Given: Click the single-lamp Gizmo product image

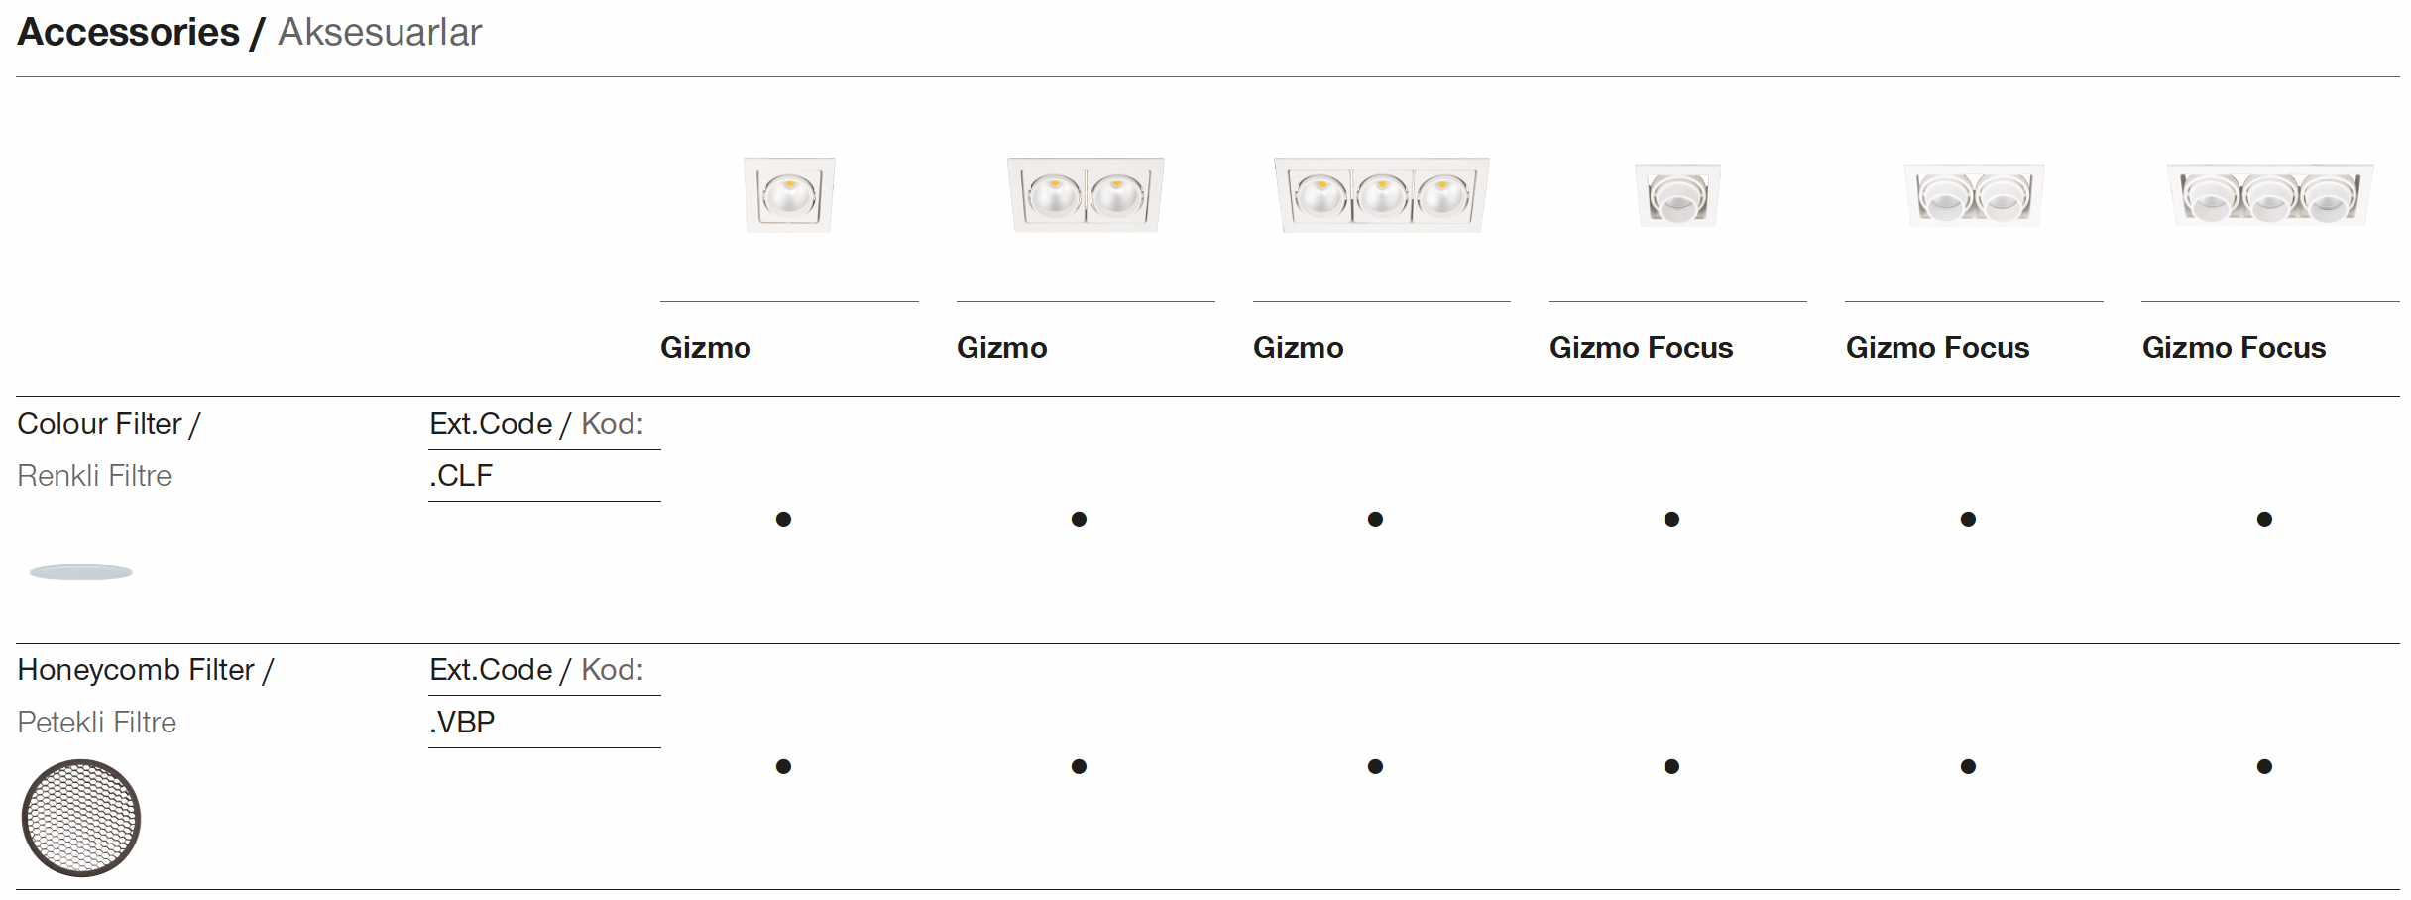Looking at the screenshot, I should tap(789, 195).
